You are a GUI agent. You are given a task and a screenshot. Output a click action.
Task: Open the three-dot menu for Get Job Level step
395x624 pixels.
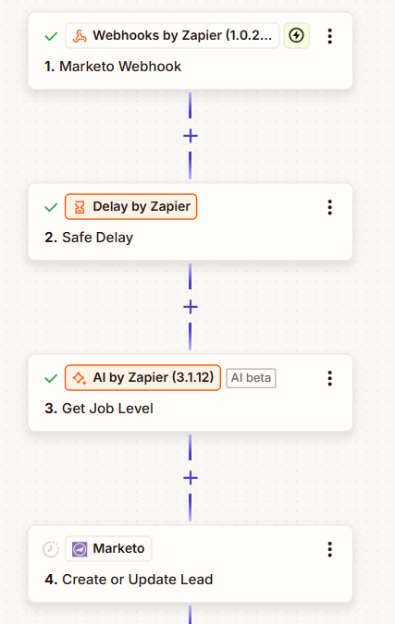[x=329, y=378]
